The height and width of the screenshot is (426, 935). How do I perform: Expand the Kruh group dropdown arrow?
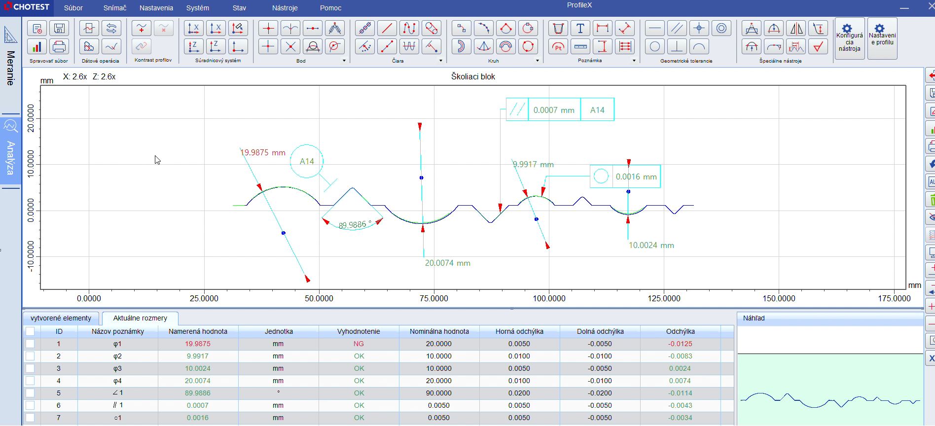click(538, 61)
